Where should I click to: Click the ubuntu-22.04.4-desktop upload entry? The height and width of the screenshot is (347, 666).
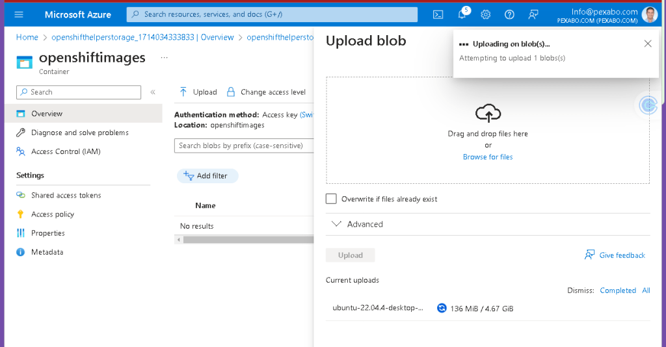(x=378, y=308)
